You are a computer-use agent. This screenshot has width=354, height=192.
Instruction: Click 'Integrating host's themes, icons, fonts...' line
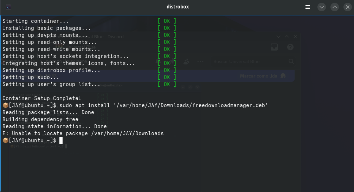pos(69,63)
